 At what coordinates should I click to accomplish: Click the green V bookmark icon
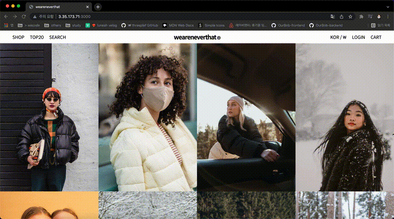[x=88, y=25]
